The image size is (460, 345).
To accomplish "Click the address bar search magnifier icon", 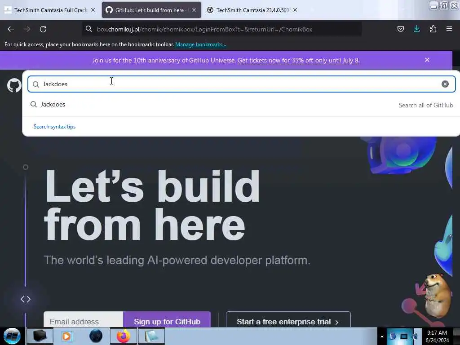I will tap(88, 29).
